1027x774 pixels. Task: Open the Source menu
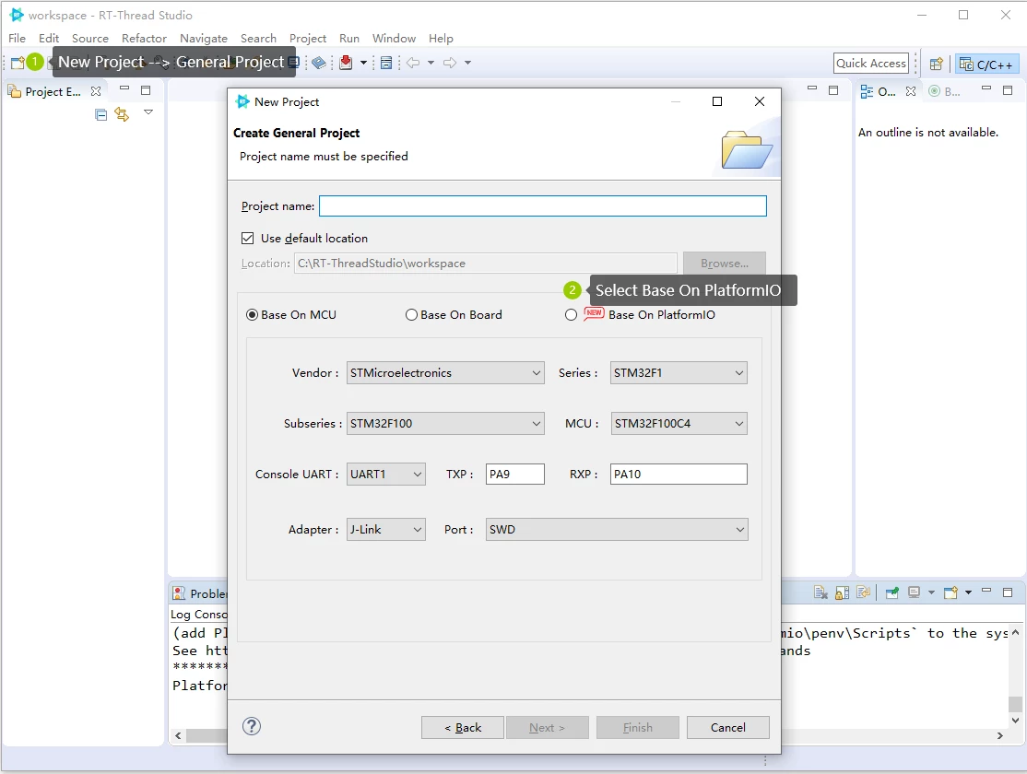90,39
